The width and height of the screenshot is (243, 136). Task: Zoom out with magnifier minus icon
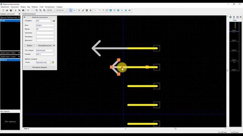click(41, 10)
